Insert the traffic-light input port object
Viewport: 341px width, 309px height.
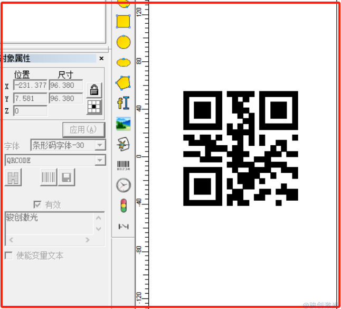[124, 205]
